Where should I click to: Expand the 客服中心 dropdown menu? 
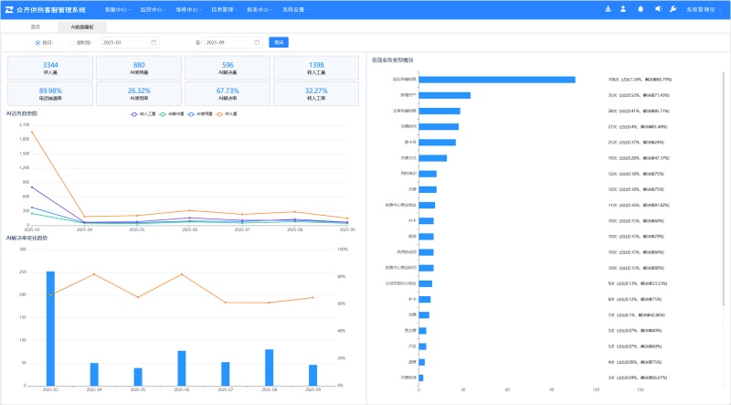point(117,9)
